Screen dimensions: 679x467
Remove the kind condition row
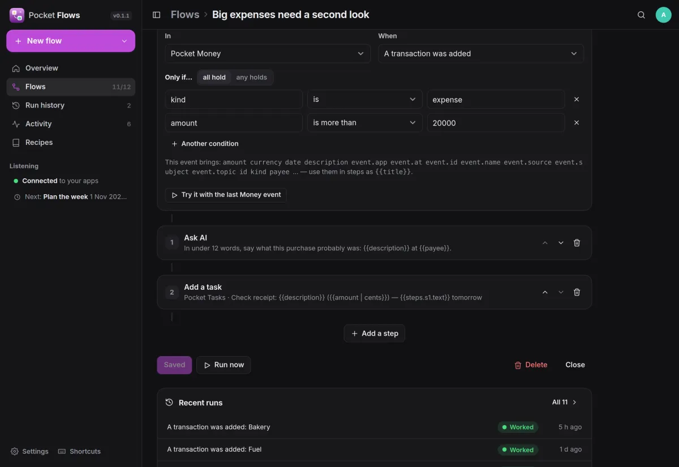pos(577,99)
